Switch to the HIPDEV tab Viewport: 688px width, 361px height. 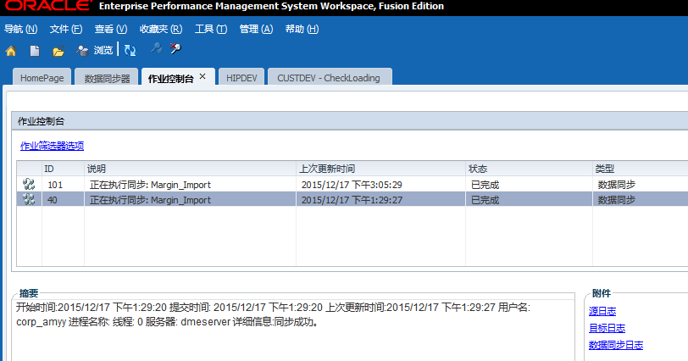pyautogui.click(x=241, y=78)
